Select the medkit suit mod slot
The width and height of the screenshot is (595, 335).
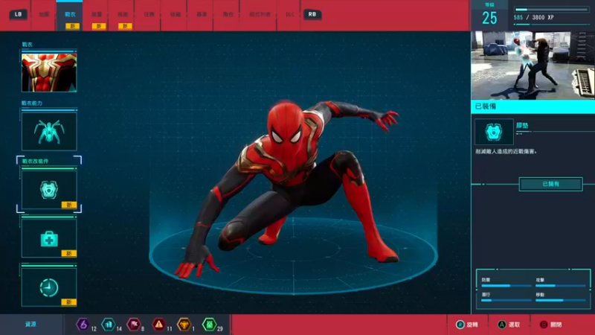(49, 238)
